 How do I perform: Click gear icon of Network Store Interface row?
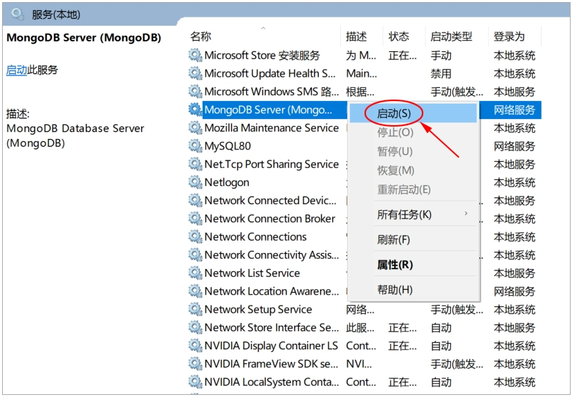pyautogui.click(x=195, y=328)
